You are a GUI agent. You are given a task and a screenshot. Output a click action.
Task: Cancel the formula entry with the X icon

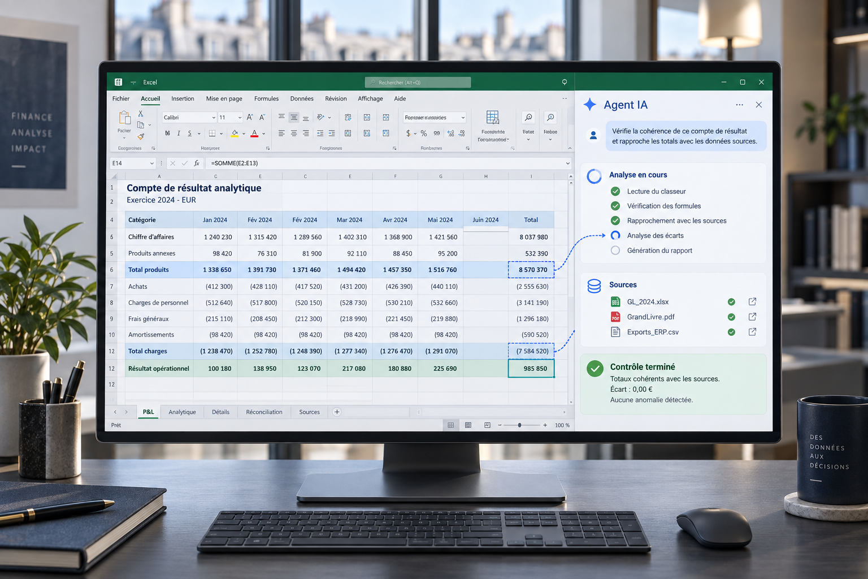(173, 163)
